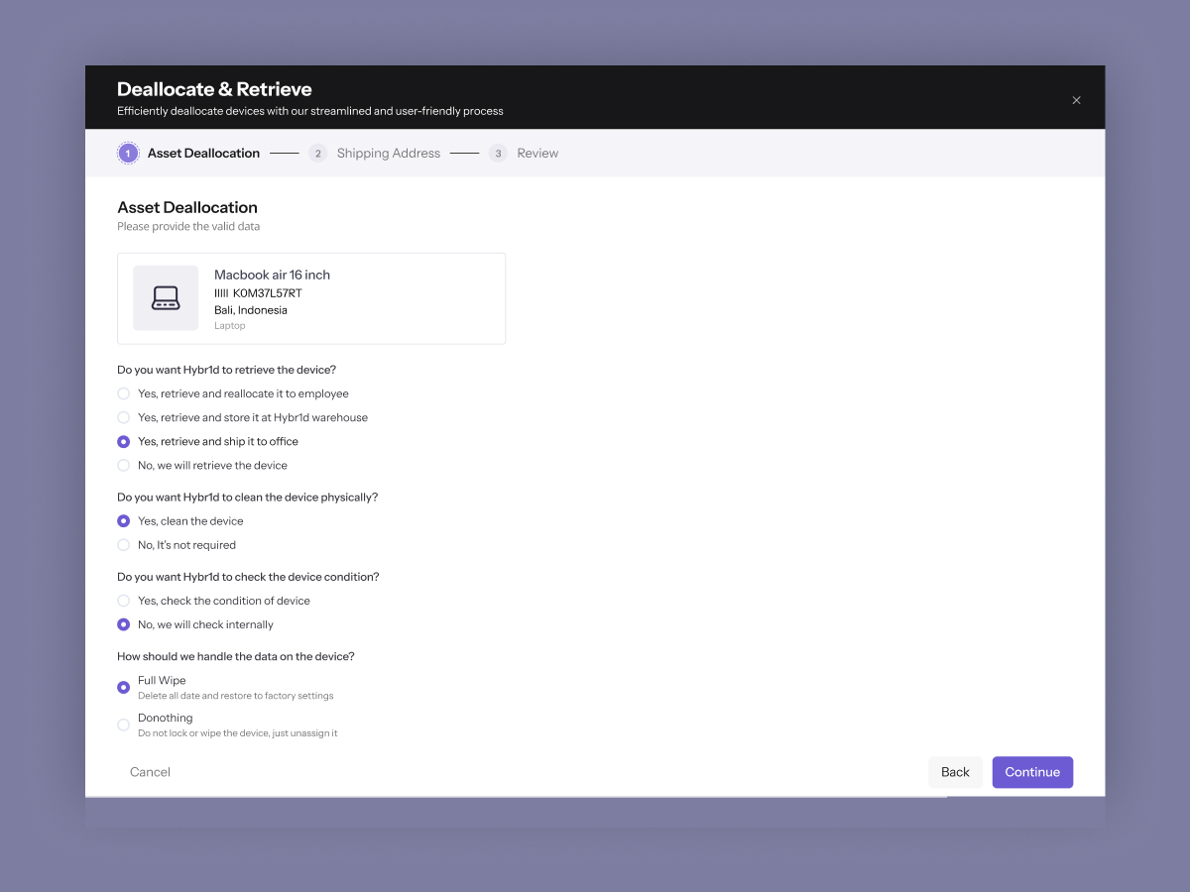
Task: Close the Deallocate & Retrieve dialog
Action: 1076,100
